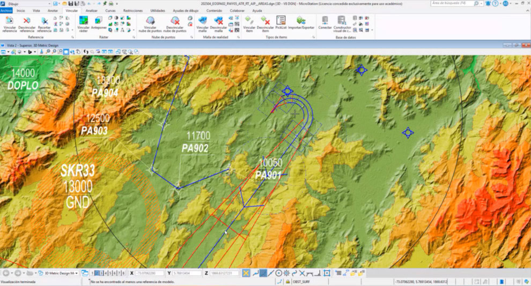This screenshot has width=531, height=286.
Task: Click the Vincular referencia icon
Action: click(9, 20)
